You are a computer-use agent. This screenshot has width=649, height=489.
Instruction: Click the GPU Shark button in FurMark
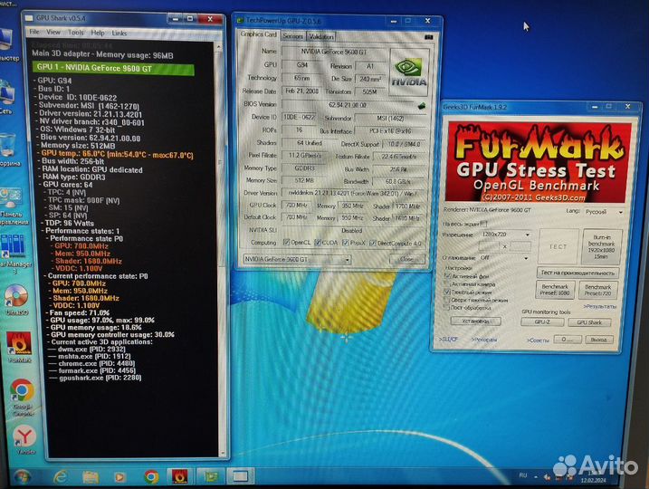point(588,321)
